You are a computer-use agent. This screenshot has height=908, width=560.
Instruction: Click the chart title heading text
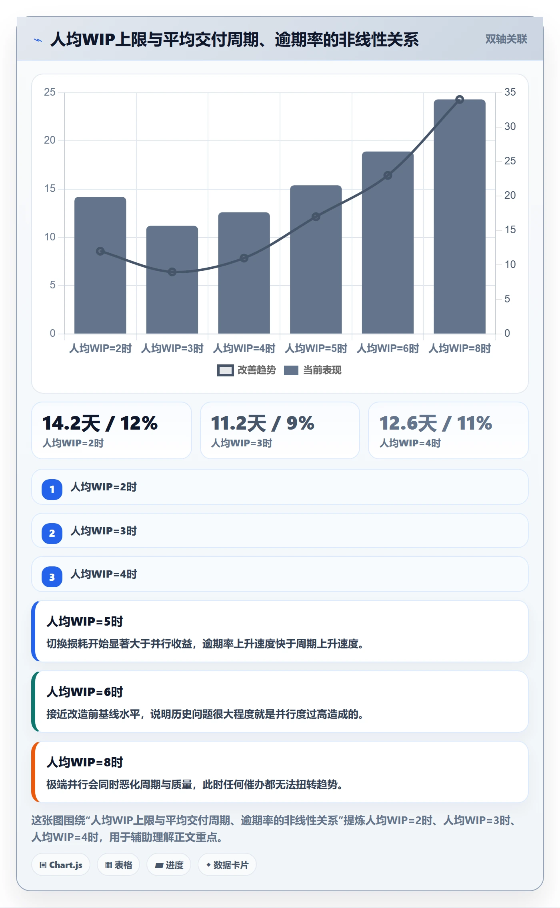point(234,40)
